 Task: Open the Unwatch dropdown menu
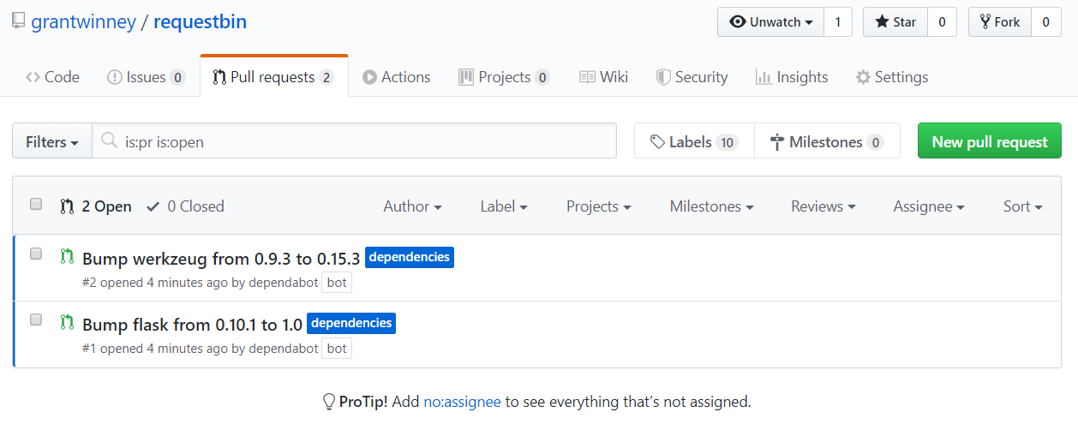[770, 22]
